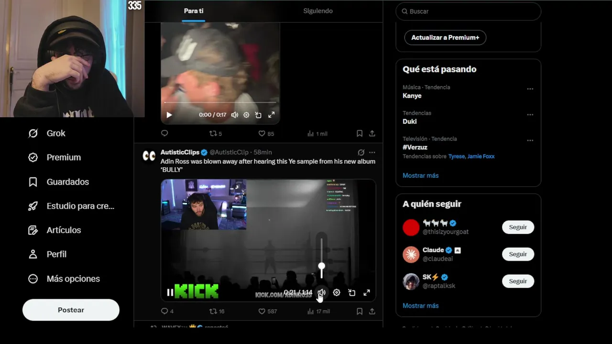Like the post with 587 likes

267,311
